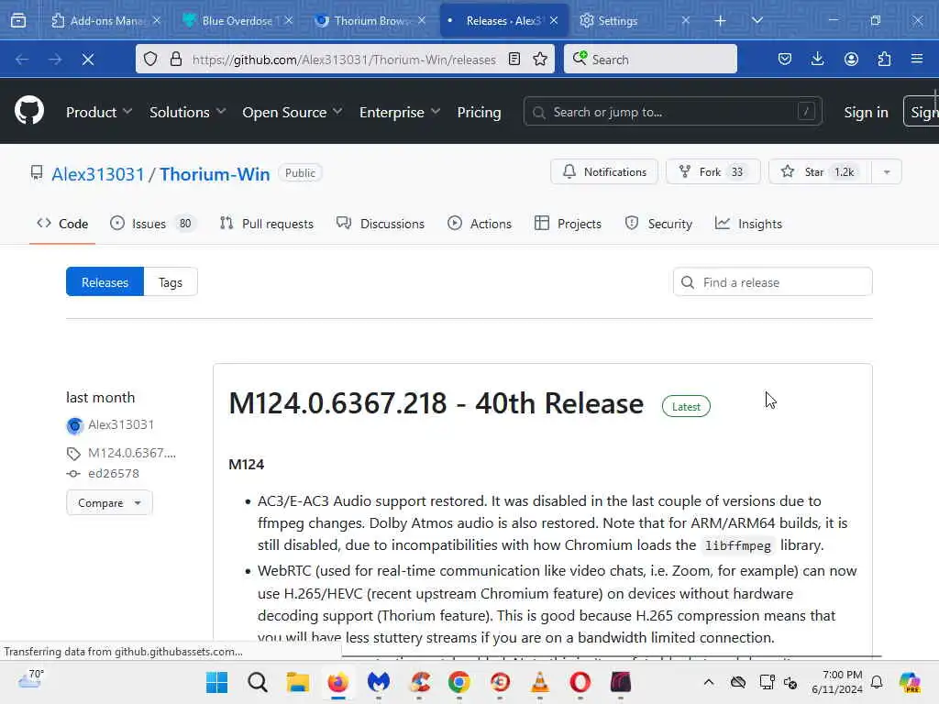Image resolution: width=939 pixels, height=704 pixels.
Task: Switch to Tags view
Action: 171,282
